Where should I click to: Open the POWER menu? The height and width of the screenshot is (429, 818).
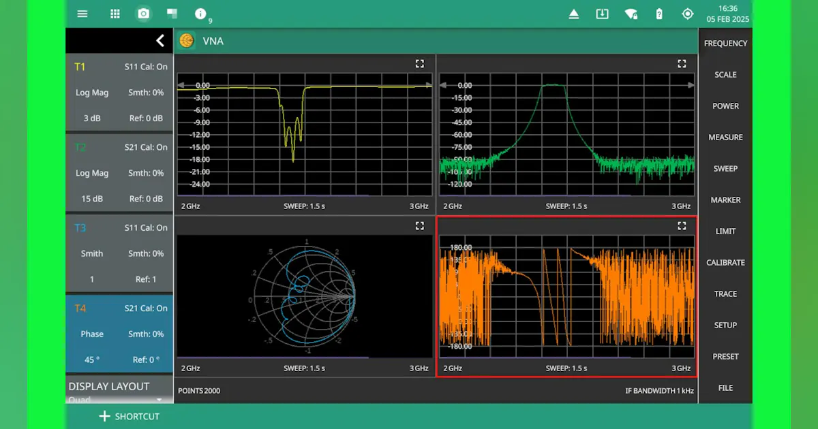click(x=725, y=106)
